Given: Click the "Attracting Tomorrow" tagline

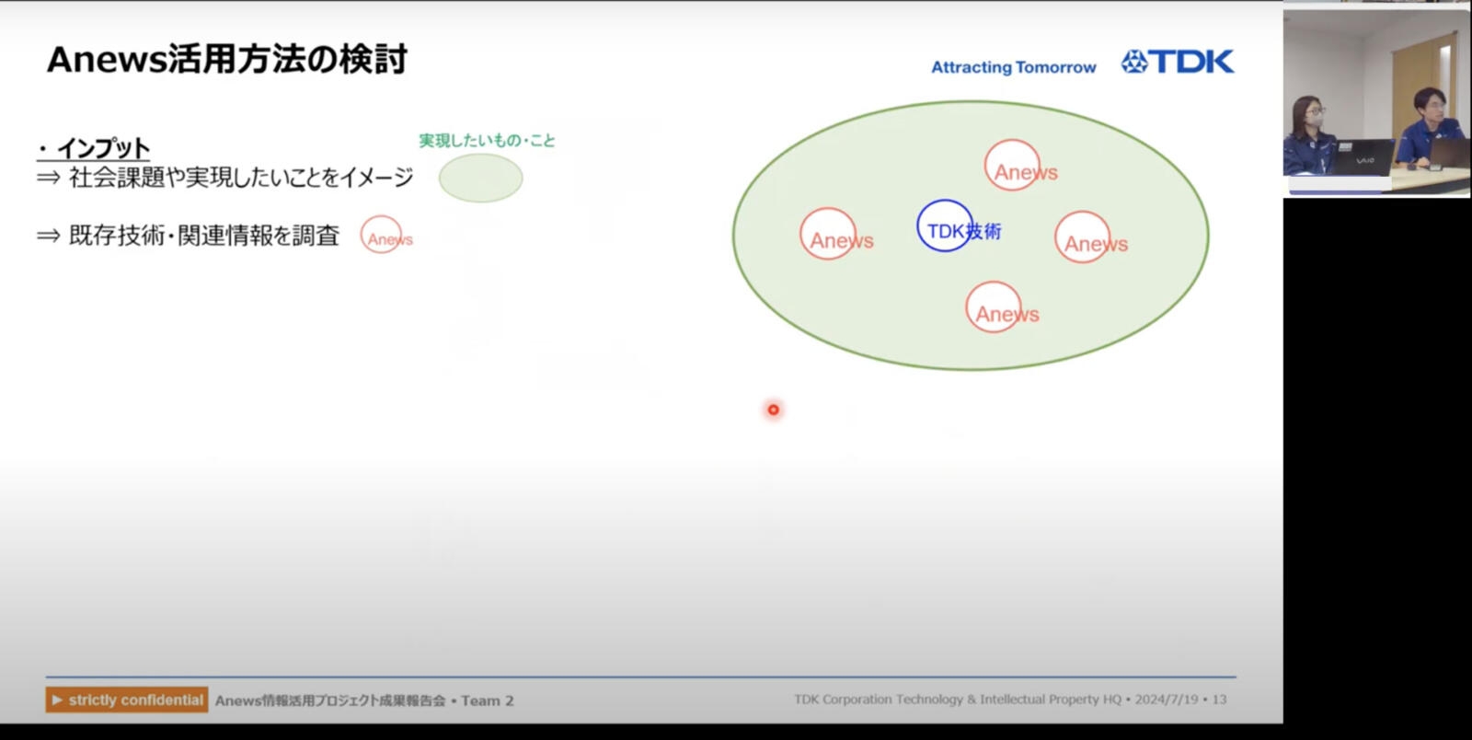Looking at the screenshot, I should pos(1014,67).
